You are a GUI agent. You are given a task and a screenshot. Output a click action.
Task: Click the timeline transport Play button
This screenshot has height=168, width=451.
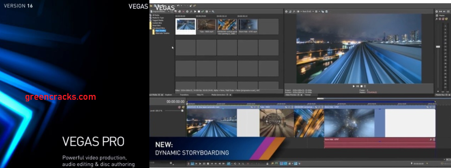(x=200, y=164)
